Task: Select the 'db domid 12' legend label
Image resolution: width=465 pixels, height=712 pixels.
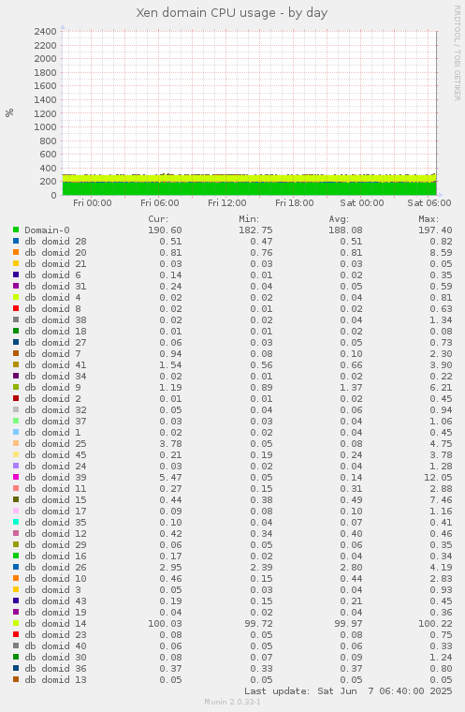Action: 55,534
